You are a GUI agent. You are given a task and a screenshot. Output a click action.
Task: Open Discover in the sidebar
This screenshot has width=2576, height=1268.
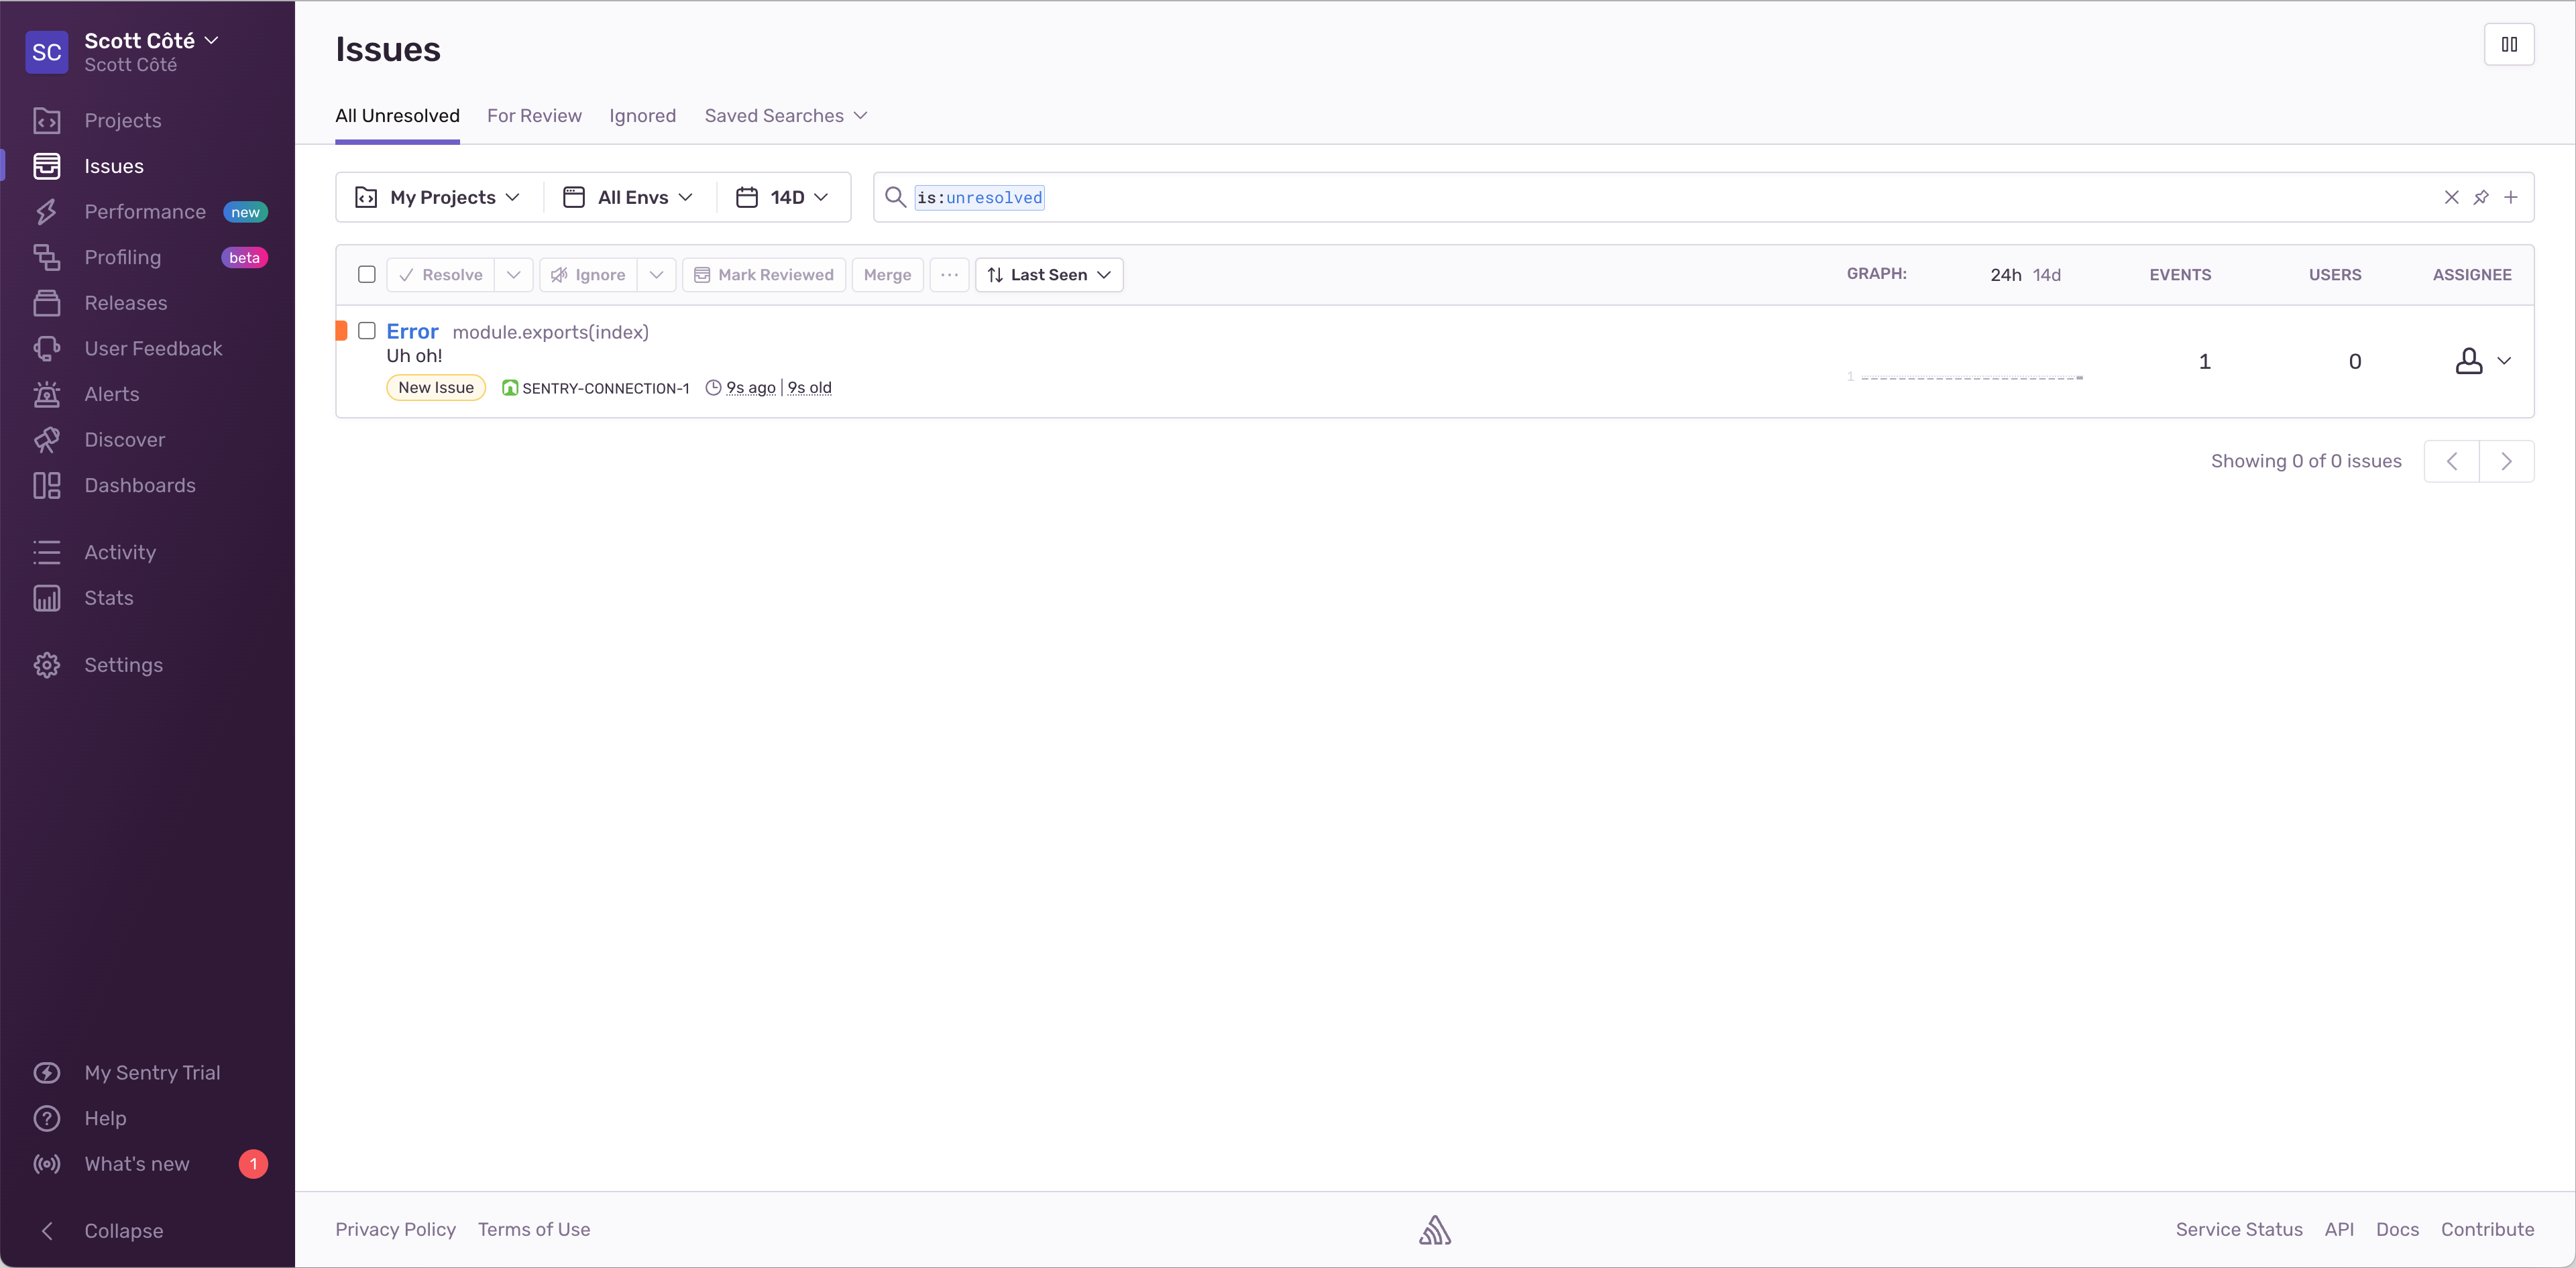(x=125, y=440)
